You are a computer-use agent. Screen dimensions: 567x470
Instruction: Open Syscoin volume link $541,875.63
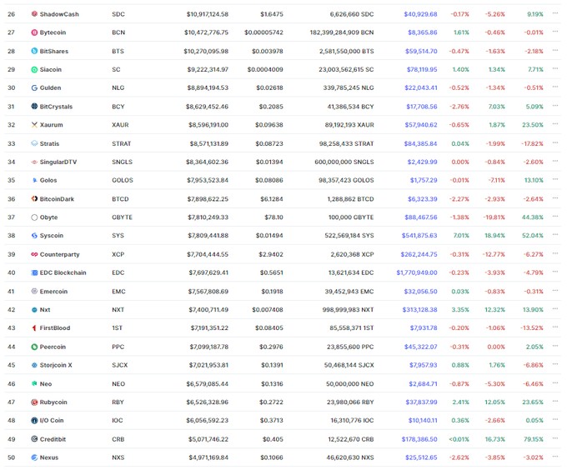point(419,236)
